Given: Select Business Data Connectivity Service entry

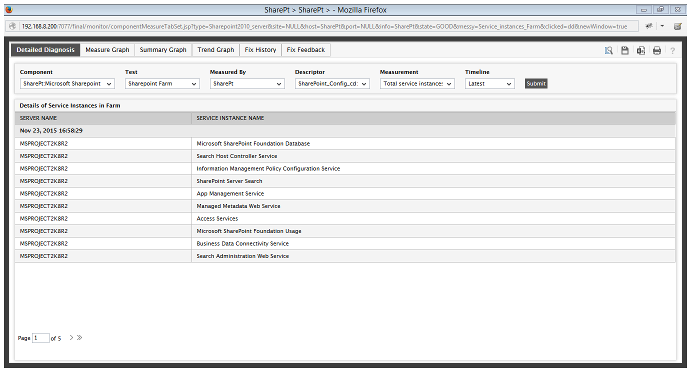Looking at the screenshot, I should tap(242, 243).
